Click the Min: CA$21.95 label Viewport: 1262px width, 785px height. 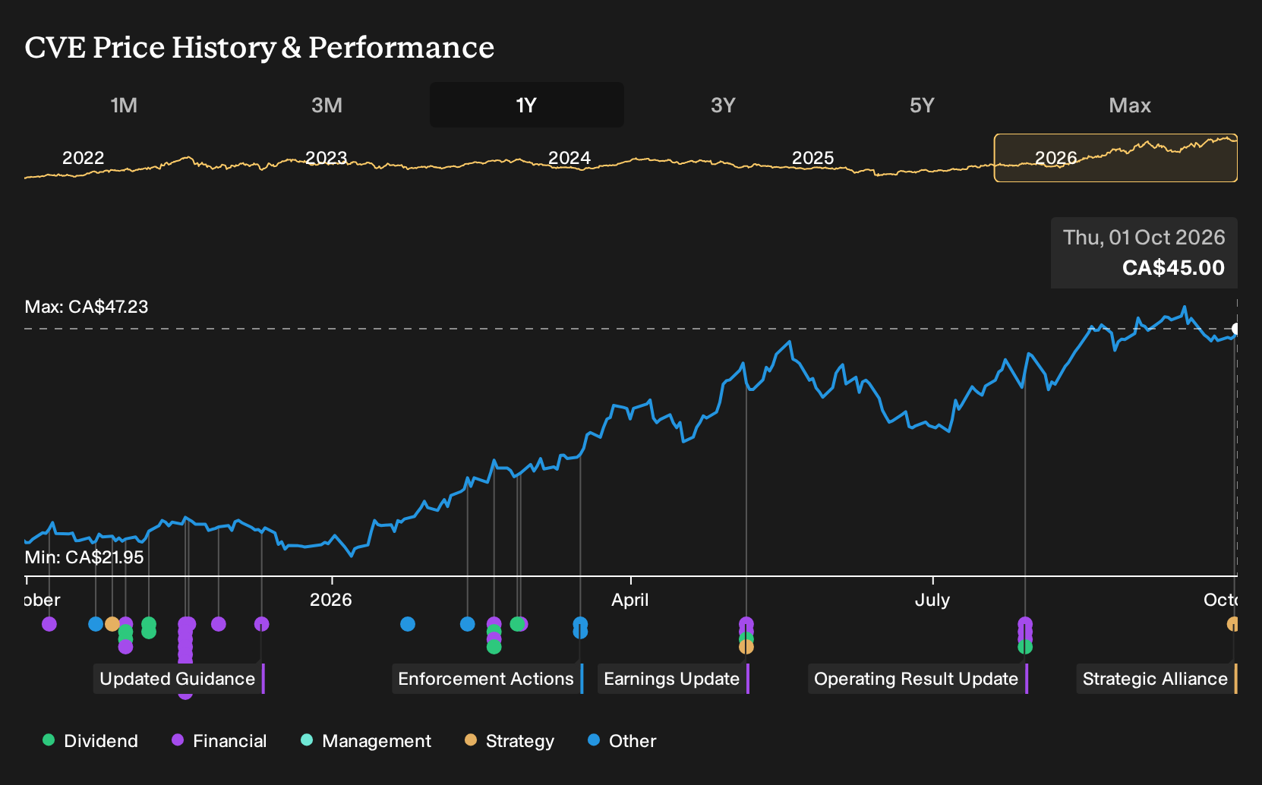tap(84, 557)
